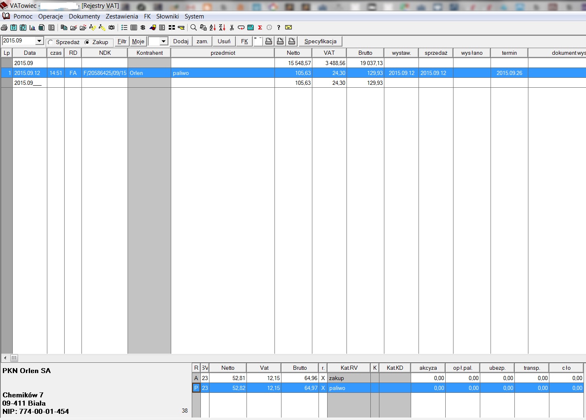Viewport: 586px width, 420px height.
Task: Open the Słowniki menu
Action: point(167,16)
